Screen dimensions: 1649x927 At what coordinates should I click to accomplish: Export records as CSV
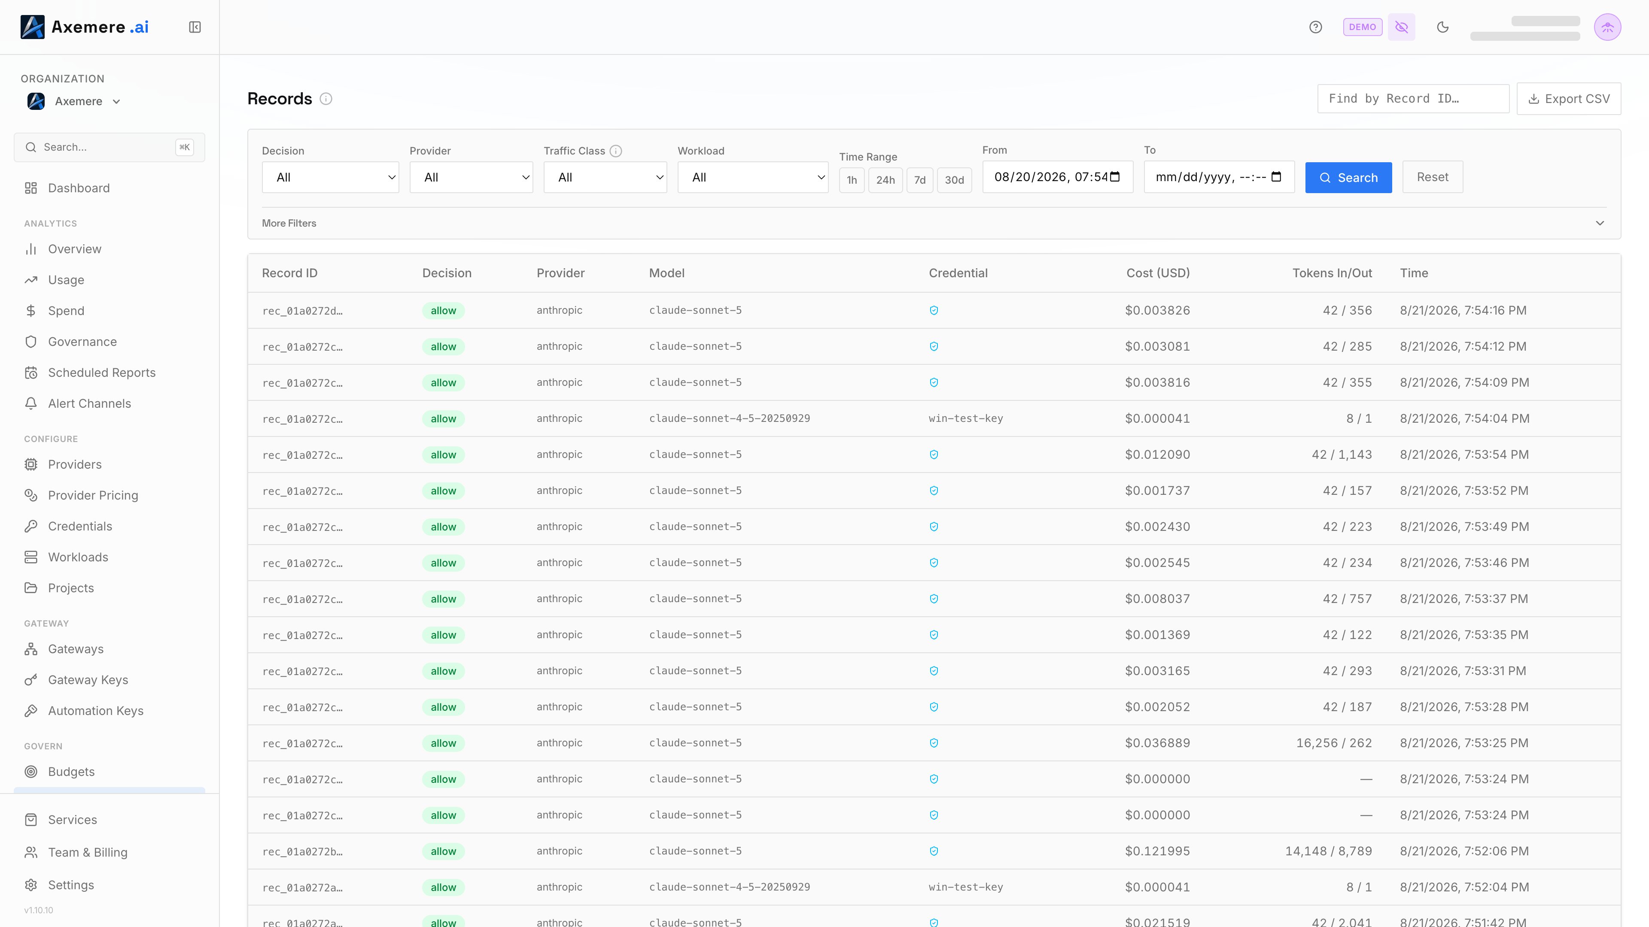[x=1568, y=99]
